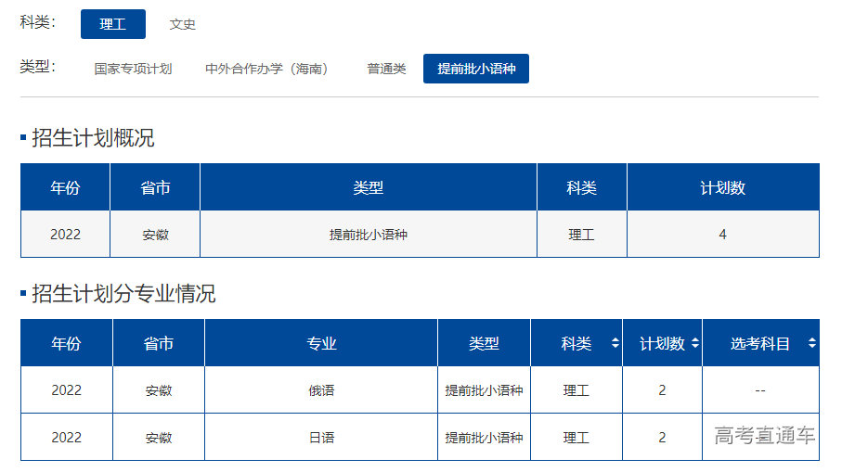Click the 安徽 cell in the 俄语 row
Viewport: 842px width, 472px height.
(x=159, y=390)
